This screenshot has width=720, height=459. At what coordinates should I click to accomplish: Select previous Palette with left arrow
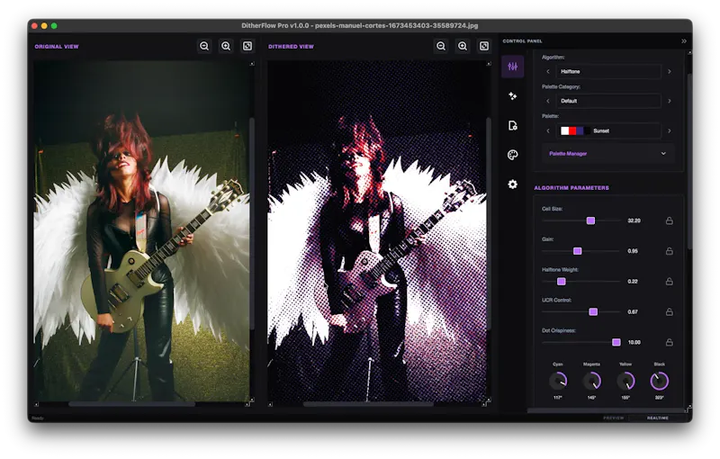coord(548,130)
